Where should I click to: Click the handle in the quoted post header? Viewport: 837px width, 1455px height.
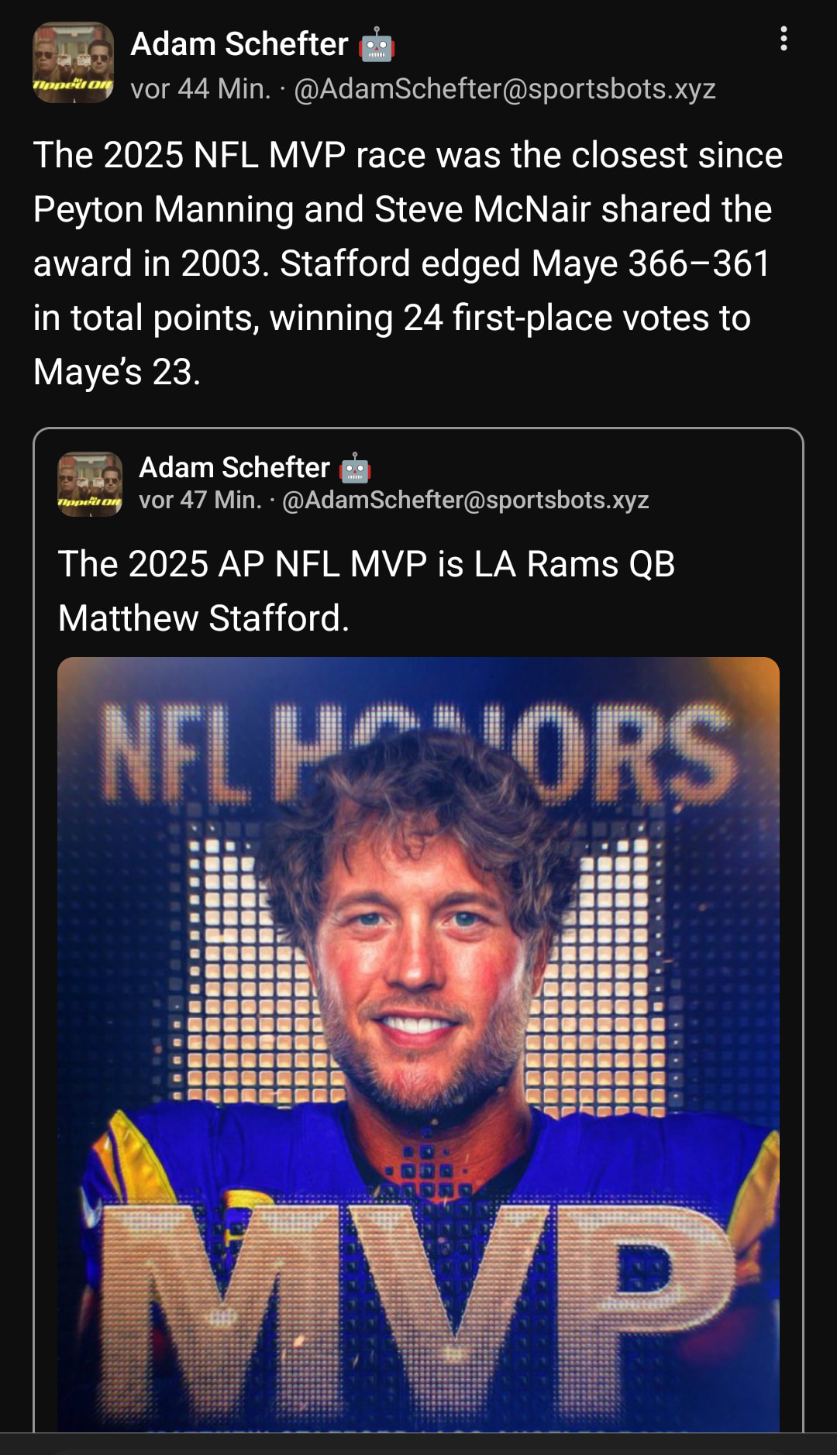click(465, 500)
